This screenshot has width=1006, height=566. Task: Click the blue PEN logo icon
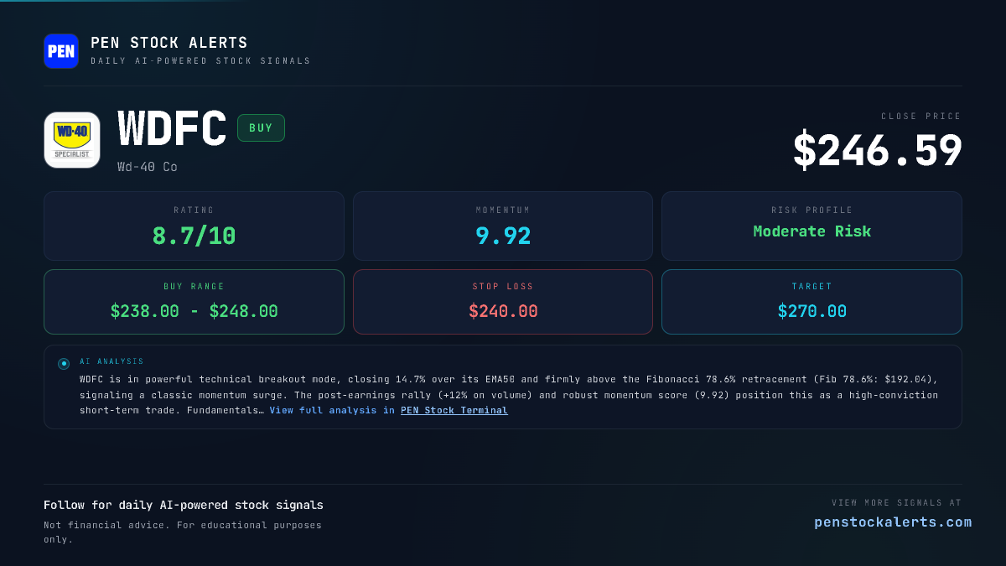click(x=61, y=51)
